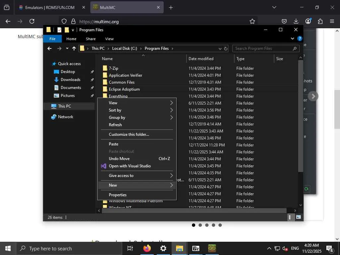The image size is (340, 255).
Task: Switch to the Share ribbon tab
Action: tap(91, 39)
